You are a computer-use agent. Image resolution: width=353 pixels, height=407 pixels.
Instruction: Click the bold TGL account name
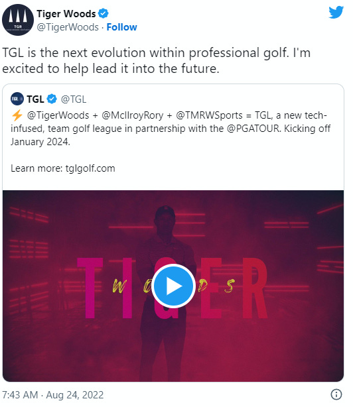35,99
